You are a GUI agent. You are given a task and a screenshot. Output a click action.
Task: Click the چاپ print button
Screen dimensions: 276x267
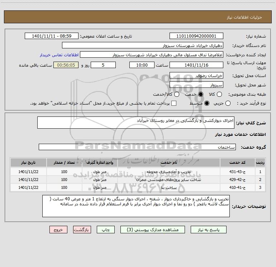(x=106, y=230)
